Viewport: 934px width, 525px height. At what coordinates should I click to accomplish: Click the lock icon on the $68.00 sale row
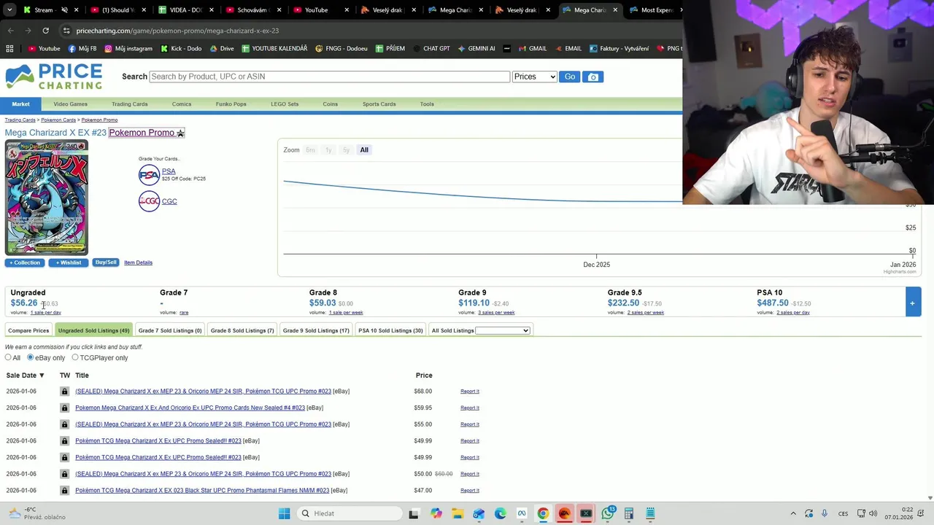pos(64,392)
